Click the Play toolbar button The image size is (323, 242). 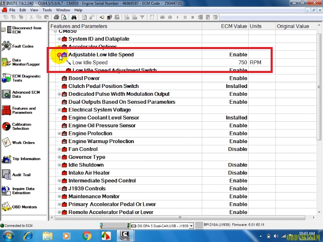pos(178,17)
